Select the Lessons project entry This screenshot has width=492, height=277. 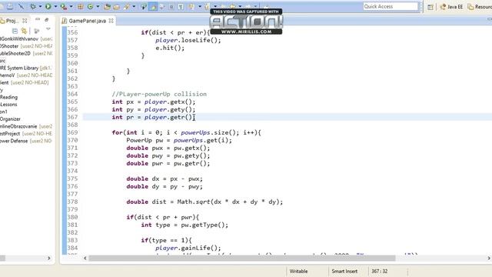8,105
